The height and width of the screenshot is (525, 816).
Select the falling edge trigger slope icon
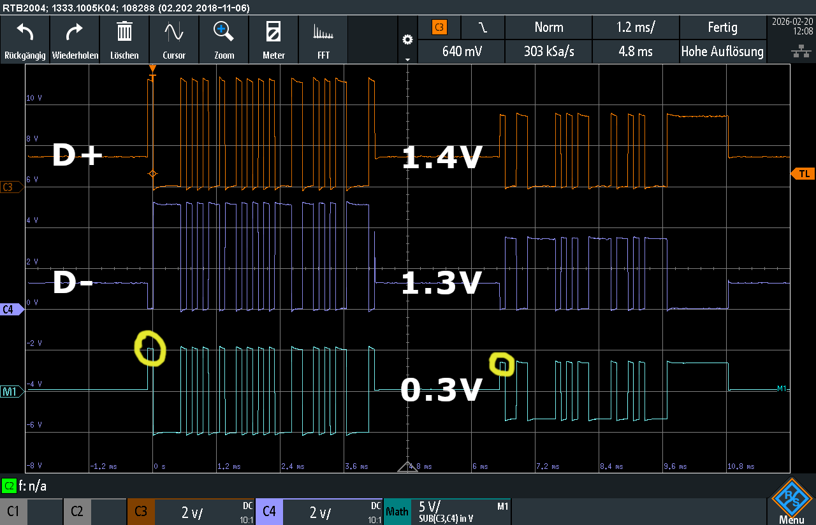483,27
